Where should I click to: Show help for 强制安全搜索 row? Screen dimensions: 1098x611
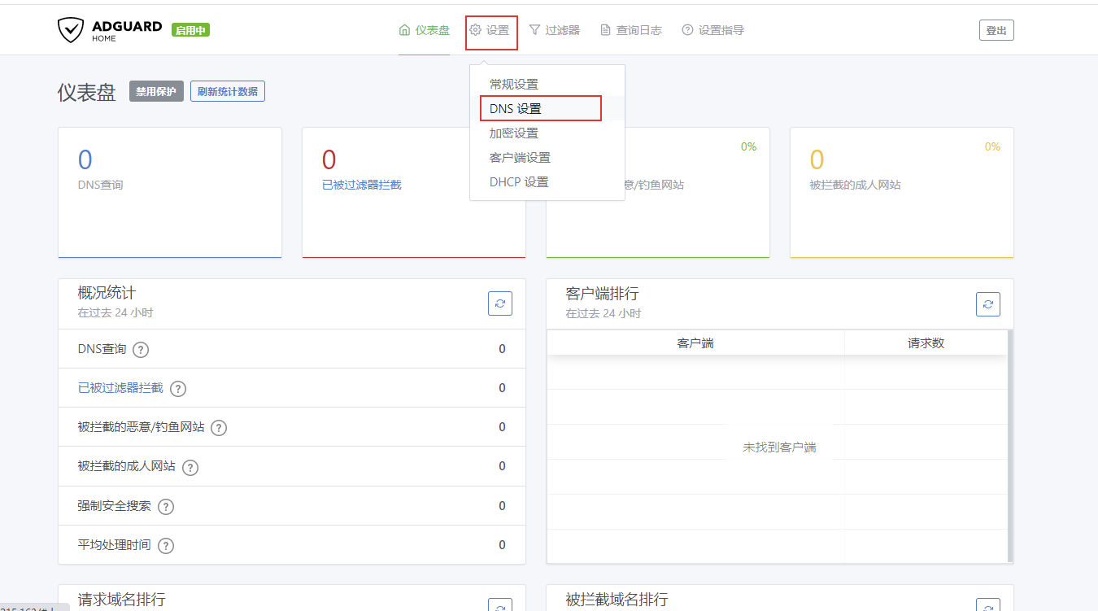pyautogui.click(x=166, y=506)
